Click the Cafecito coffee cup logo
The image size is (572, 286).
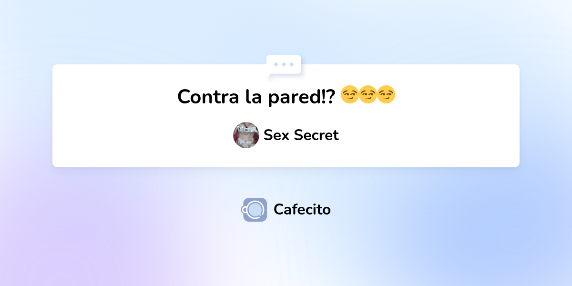coord(255,210)
